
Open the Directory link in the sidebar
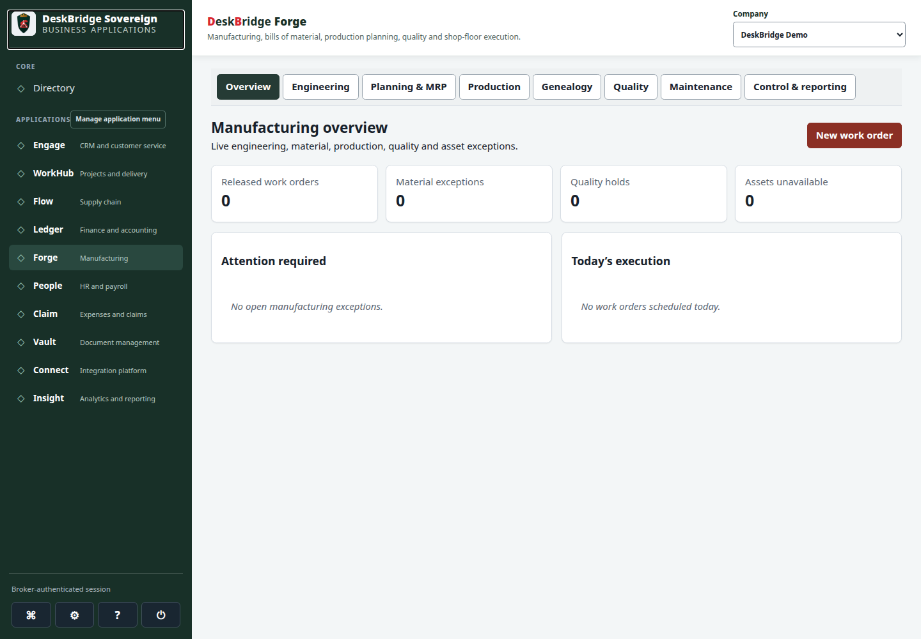[96, 88]
